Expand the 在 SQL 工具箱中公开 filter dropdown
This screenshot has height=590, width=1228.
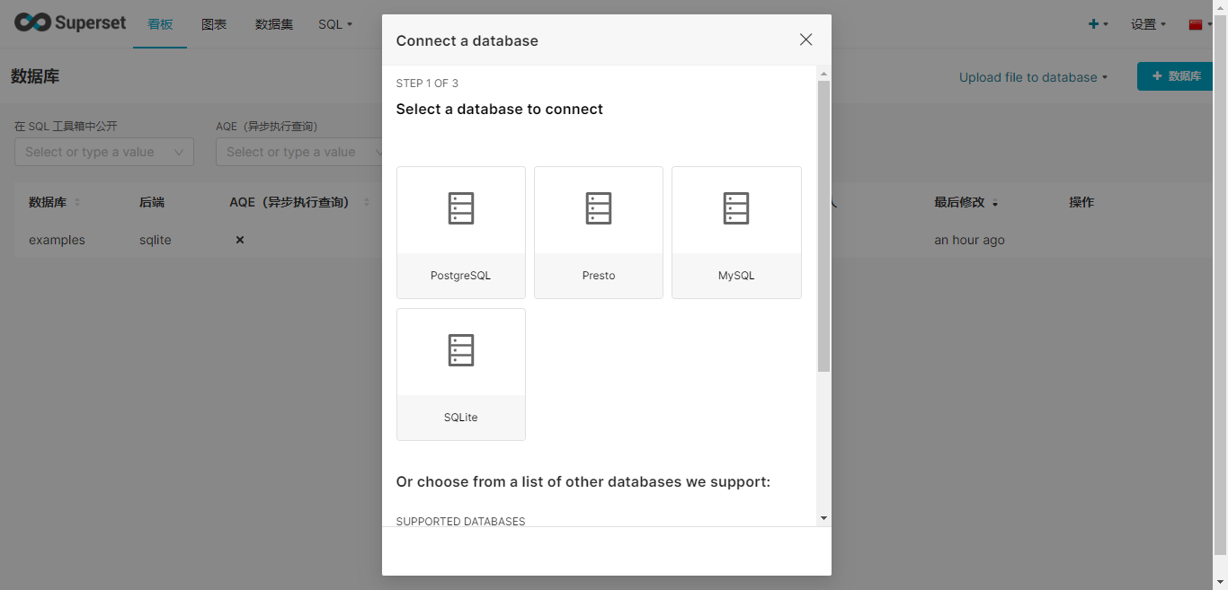[103, 153]
